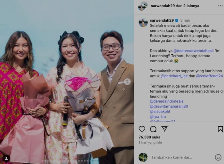Image resolution: width=224 pixels, height=164 pixels.
Task: Open @dastersarwendahasli mention link
Action: (193, 51)
